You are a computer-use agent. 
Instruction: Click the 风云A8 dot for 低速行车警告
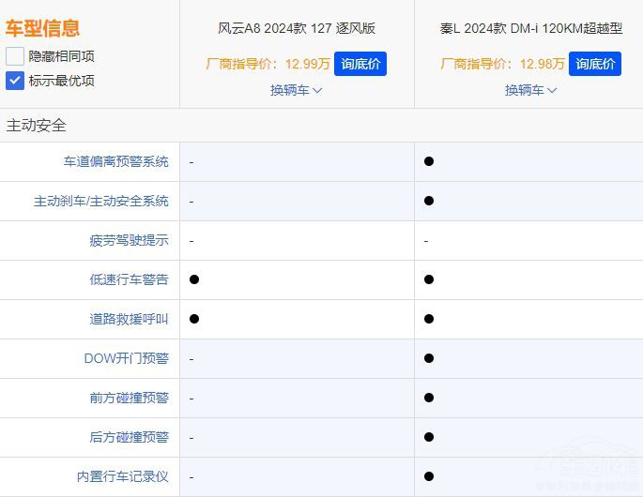[194, 279]
